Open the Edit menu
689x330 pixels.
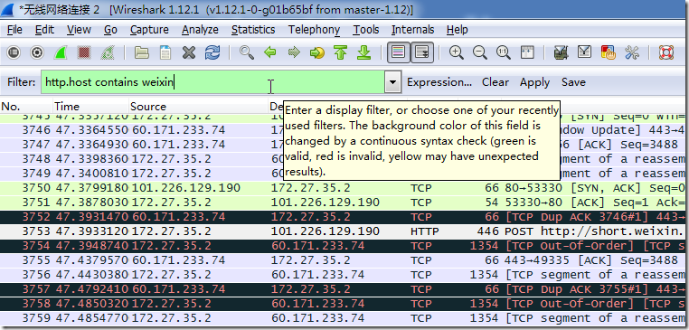[44, 30]
